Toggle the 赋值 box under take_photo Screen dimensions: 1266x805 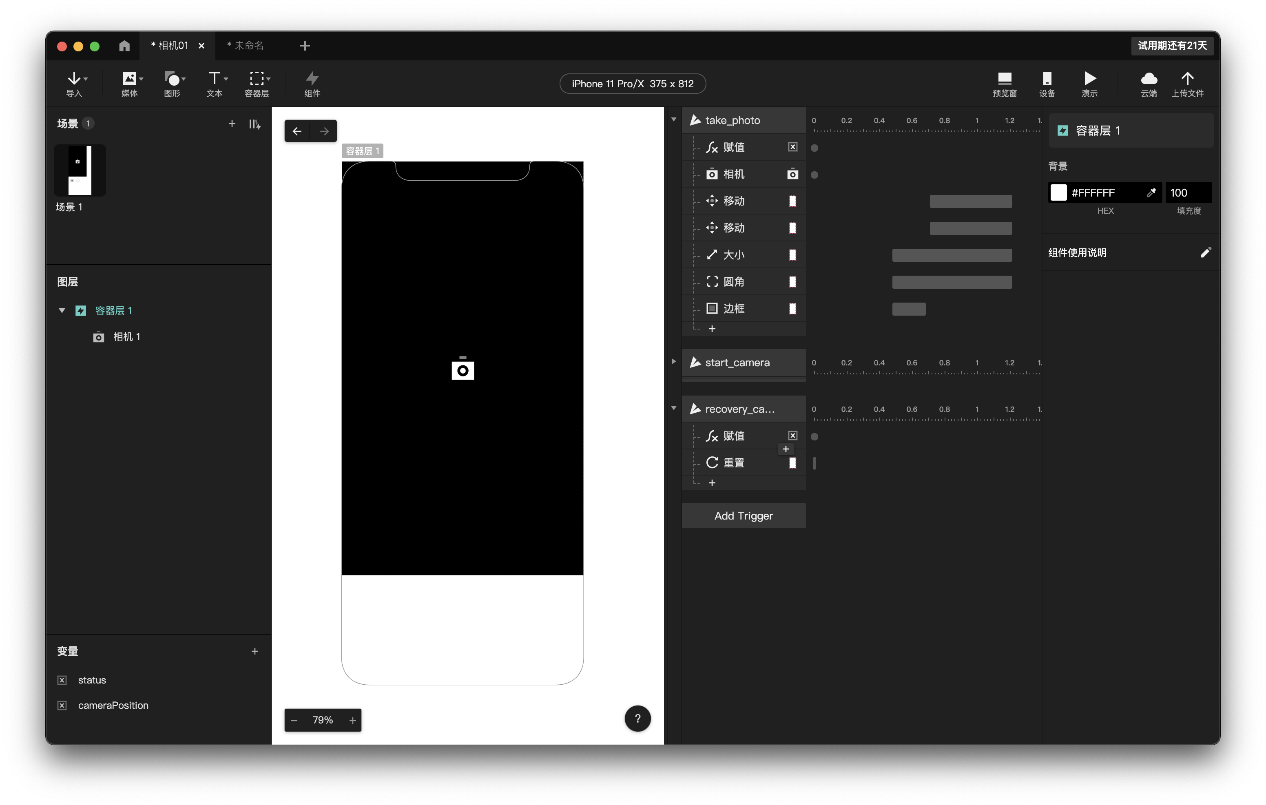[792, 147]
